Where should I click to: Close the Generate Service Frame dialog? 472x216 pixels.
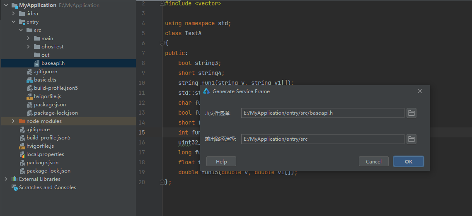click(420, 91)
